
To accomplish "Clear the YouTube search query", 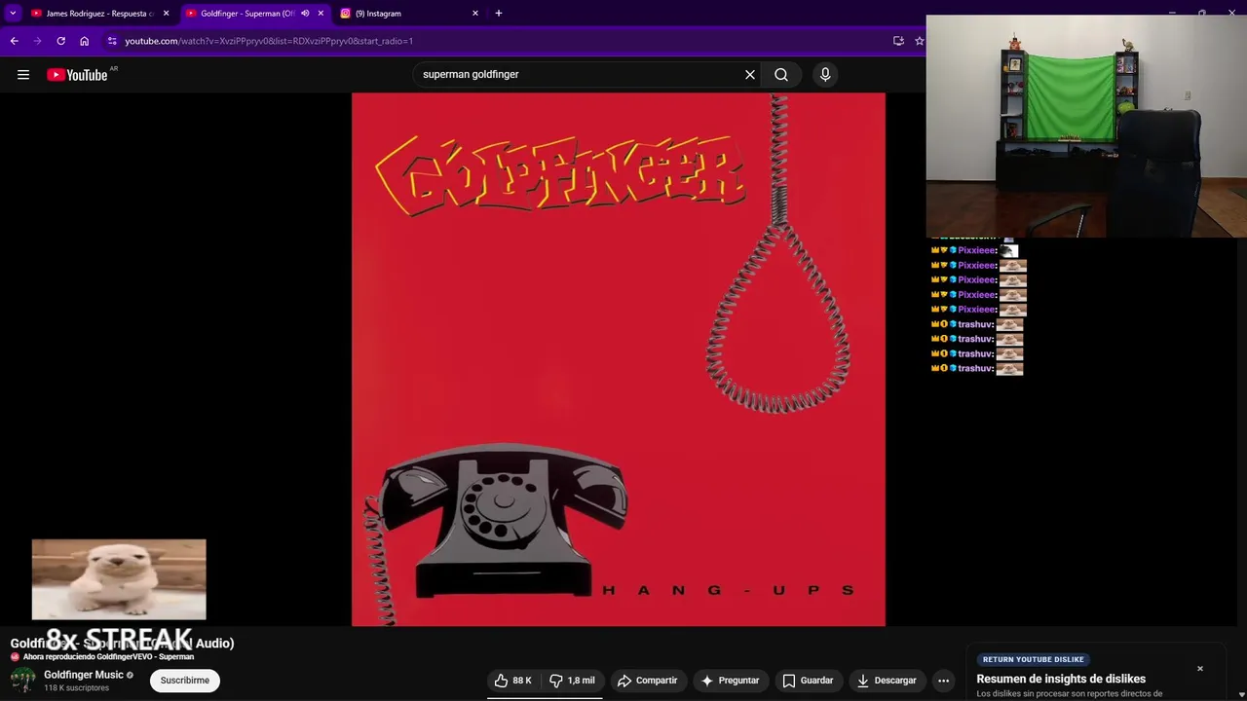I will pyautogui.click(x=750, y=75).
